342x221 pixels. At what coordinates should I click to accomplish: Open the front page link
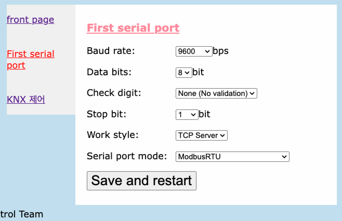tap(30, 20)
